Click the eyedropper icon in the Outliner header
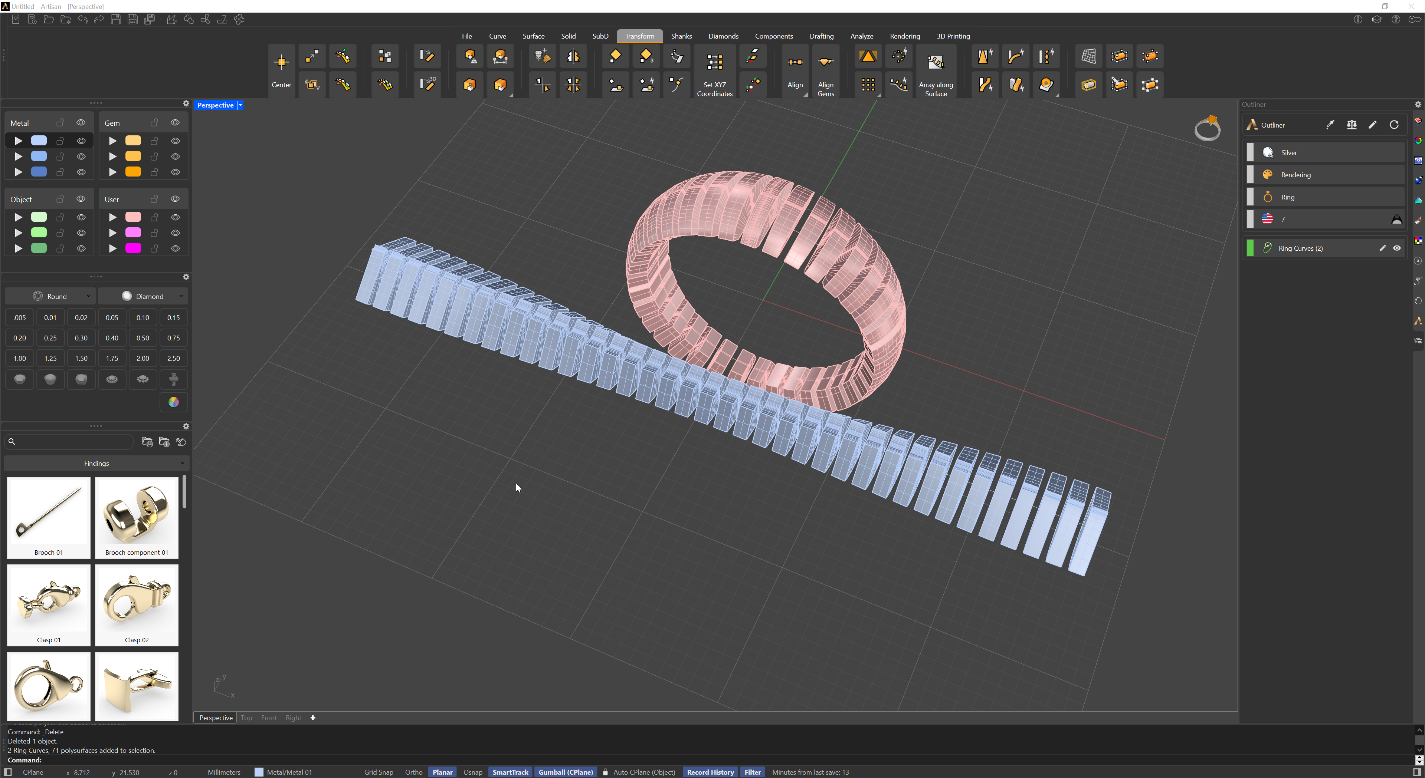The image size is (1425, 778). [1330, 125]
